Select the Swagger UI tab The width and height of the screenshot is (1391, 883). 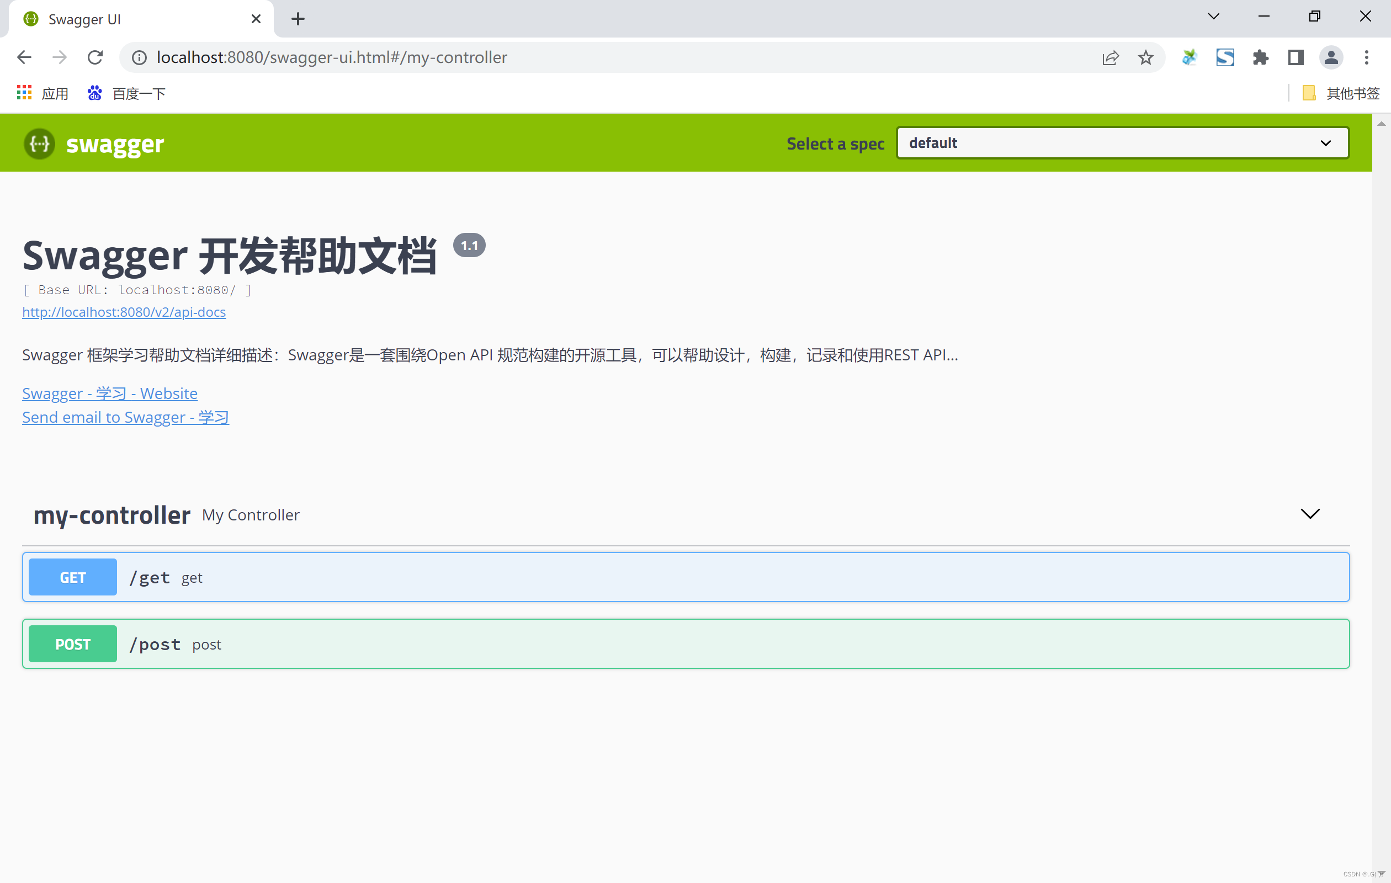click(x=141, y=19)
